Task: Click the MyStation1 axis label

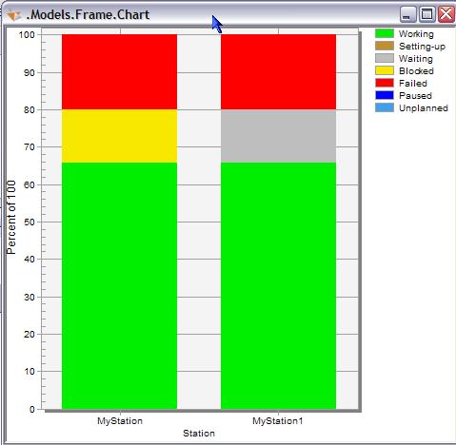Action: (x=278, y=421)
